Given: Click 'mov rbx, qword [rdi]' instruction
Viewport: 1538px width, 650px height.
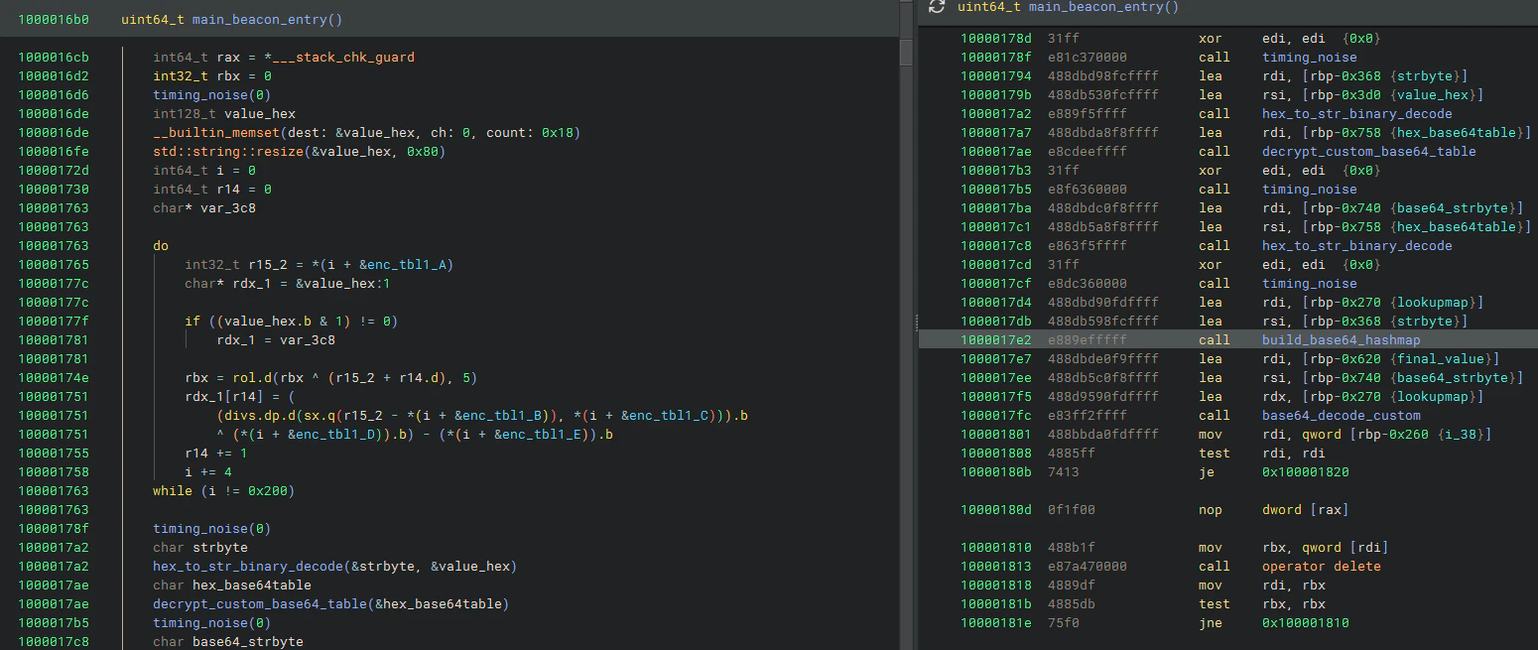Looking at the screenshot, I should [1294, 548].
